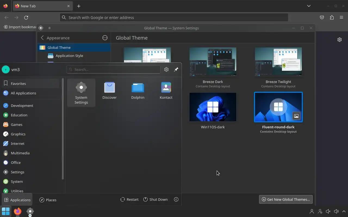Click the Restart button

click(x=129, y=199)
